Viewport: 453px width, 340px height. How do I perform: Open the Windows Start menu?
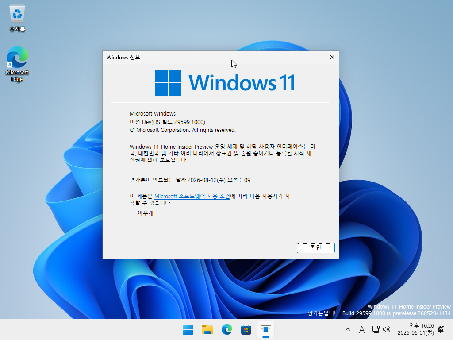pos(188,329)
